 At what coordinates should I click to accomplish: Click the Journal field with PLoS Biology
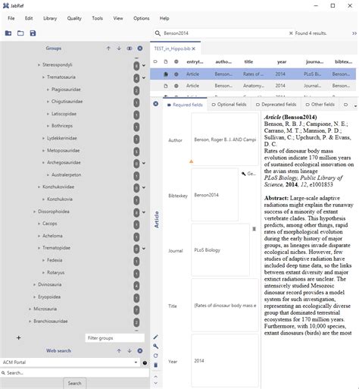coord(220,250)
